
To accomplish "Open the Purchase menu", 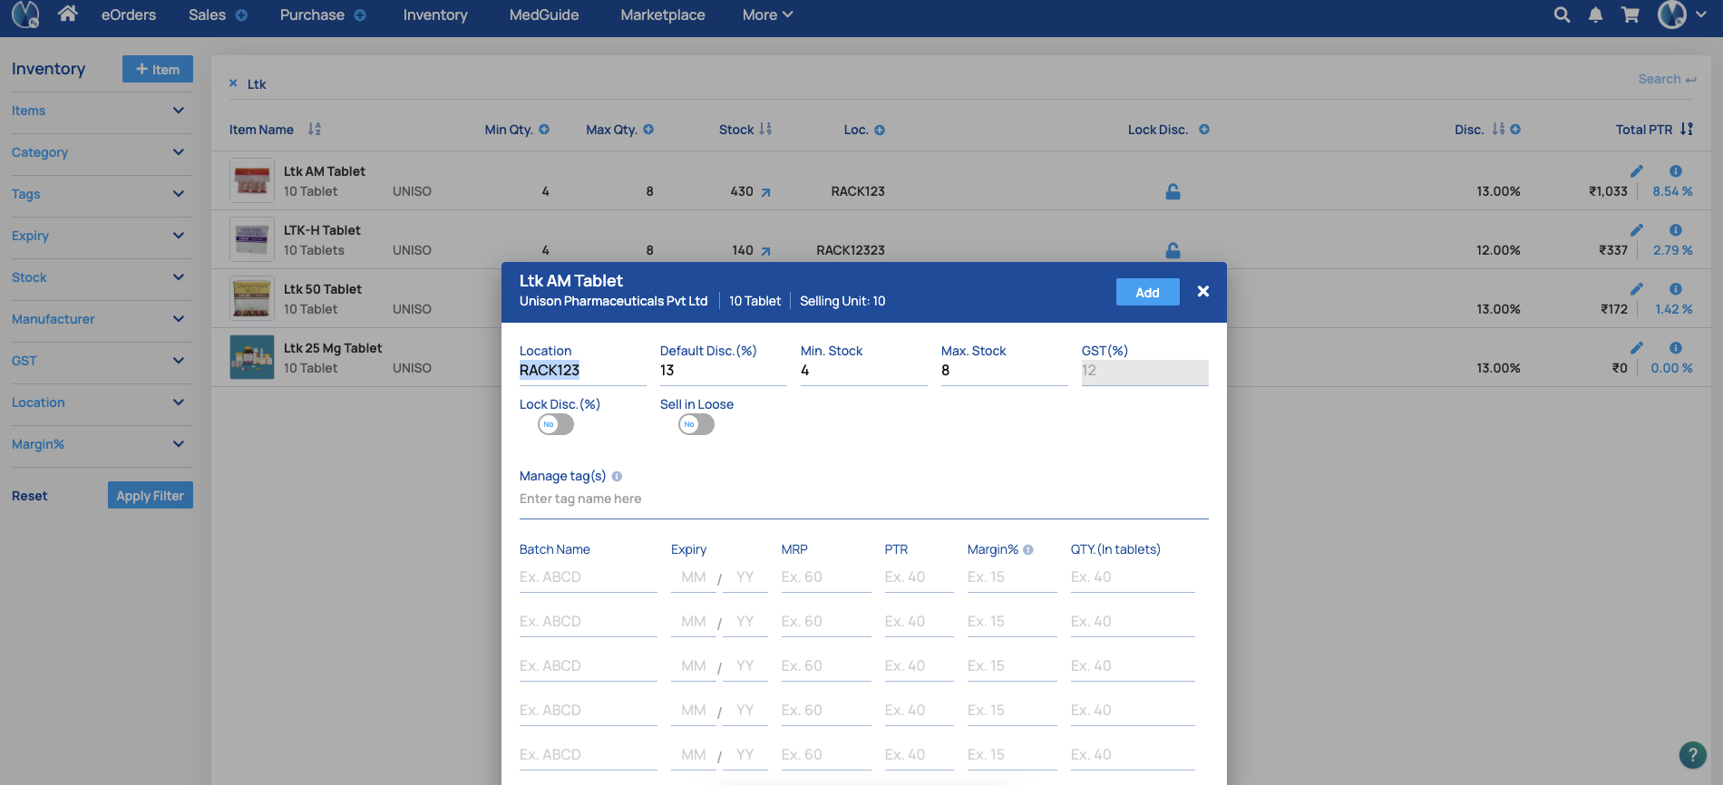I will [x=312, y=15].
